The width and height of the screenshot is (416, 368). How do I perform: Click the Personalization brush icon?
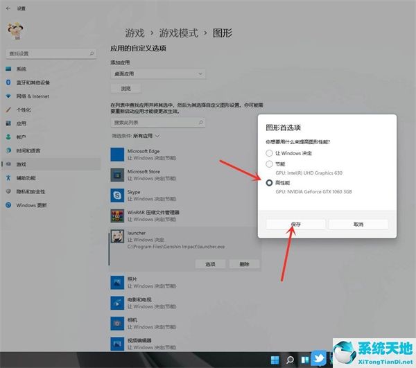pyautogui.click(x=8, y=109)
